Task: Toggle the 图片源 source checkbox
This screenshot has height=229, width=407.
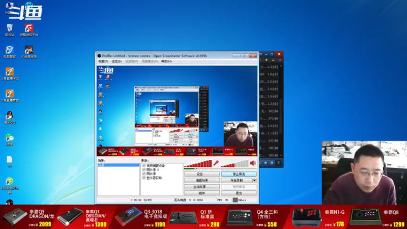Action: click(x=144, y=174)
